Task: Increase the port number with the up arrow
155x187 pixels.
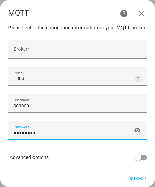Action: pyautogui.click(x=138, y=77)
